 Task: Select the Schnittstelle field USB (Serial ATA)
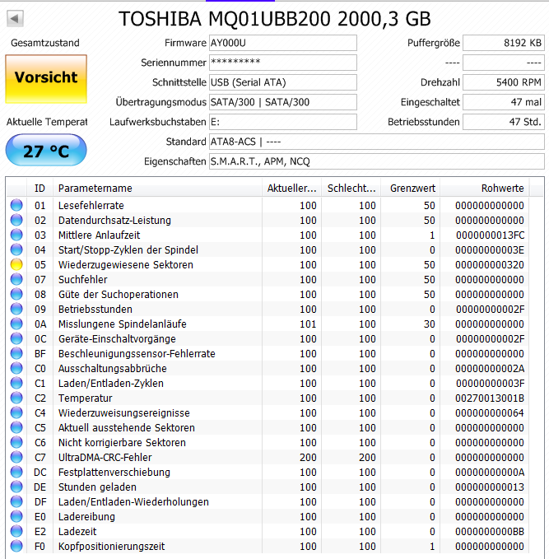tap(282, 82)
